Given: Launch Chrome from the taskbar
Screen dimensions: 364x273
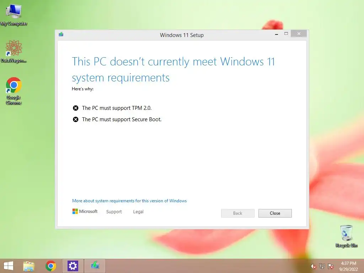Looking at the screenshot, I should click(50, 266).
